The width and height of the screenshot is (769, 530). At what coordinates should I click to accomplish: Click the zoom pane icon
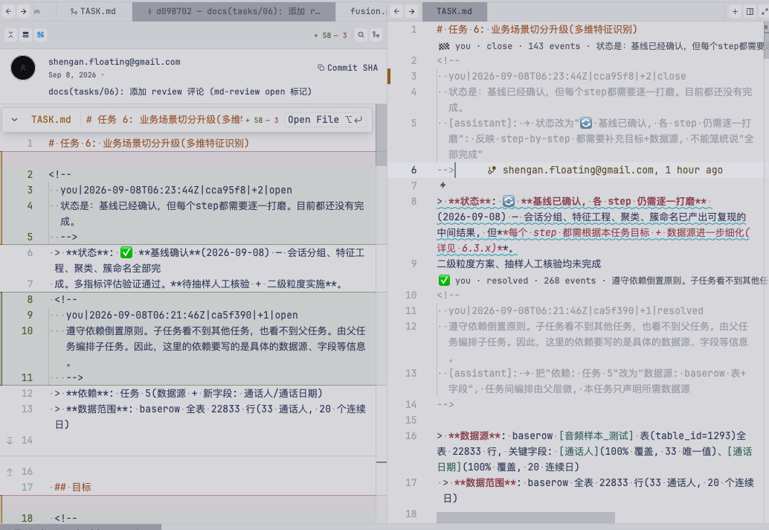(765, 11)
